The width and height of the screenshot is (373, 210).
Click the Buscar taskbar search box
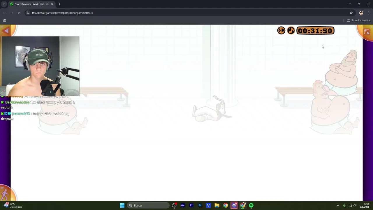pos(148,205)
